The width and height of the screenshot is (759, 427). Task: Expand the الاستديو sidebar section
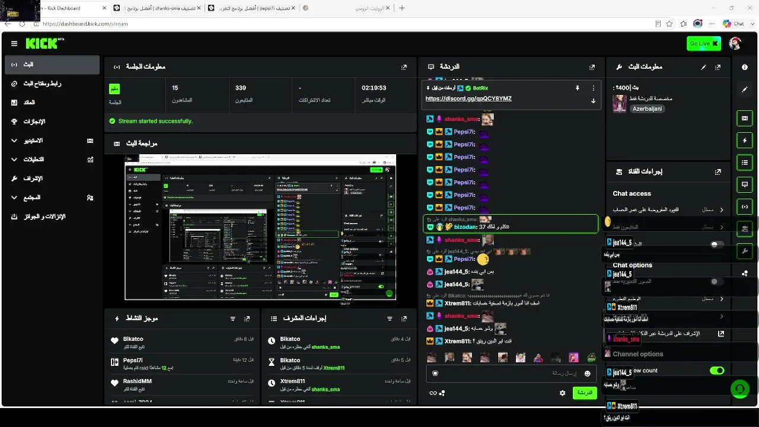coord(52,141)
